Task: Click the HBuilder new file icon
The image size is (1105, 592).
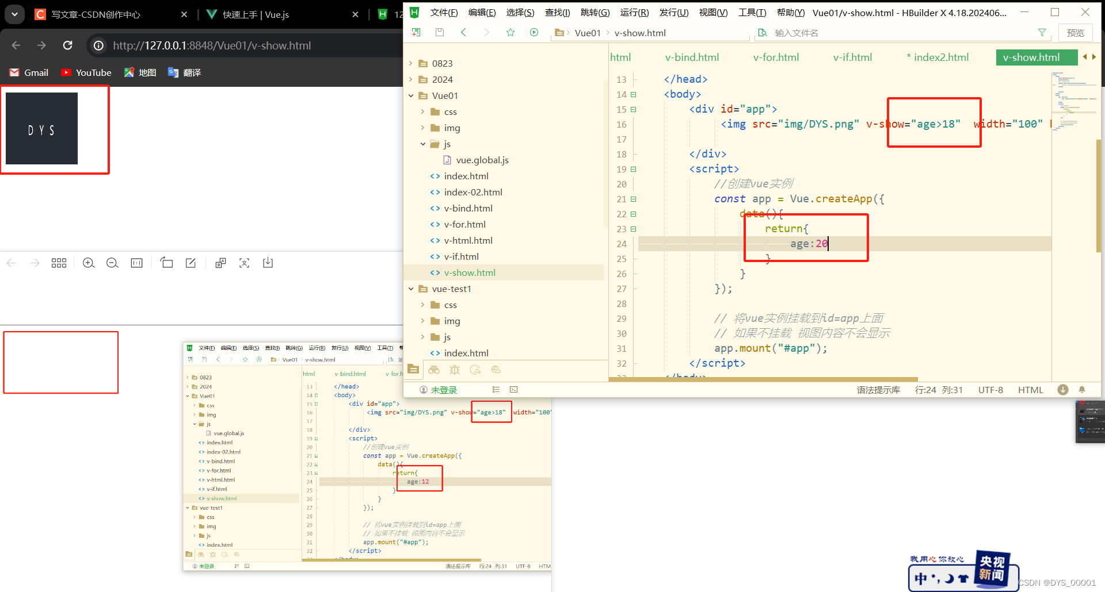Action: [416, 33]
